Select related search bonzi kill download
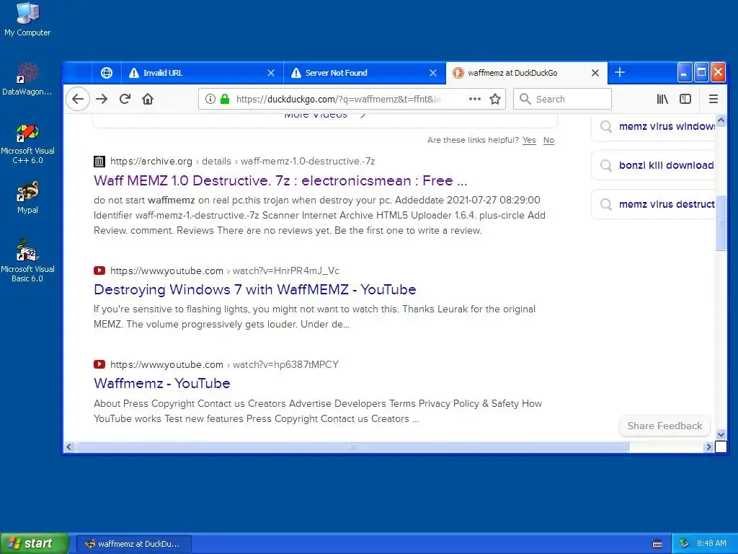The height and width of the screenshot is (554, 738). 654,165
